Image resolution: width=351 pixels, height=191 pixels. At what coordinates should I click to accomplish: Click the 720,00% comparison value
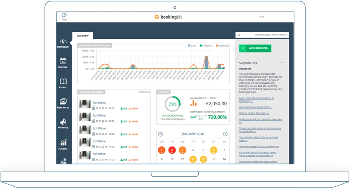pos(217,117)
